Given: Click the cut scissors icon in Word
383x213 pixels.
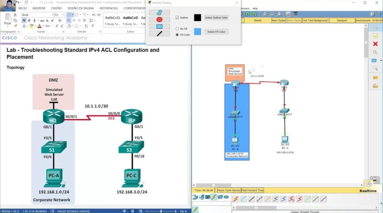Looking at the screenshot, I should point(15,15).
